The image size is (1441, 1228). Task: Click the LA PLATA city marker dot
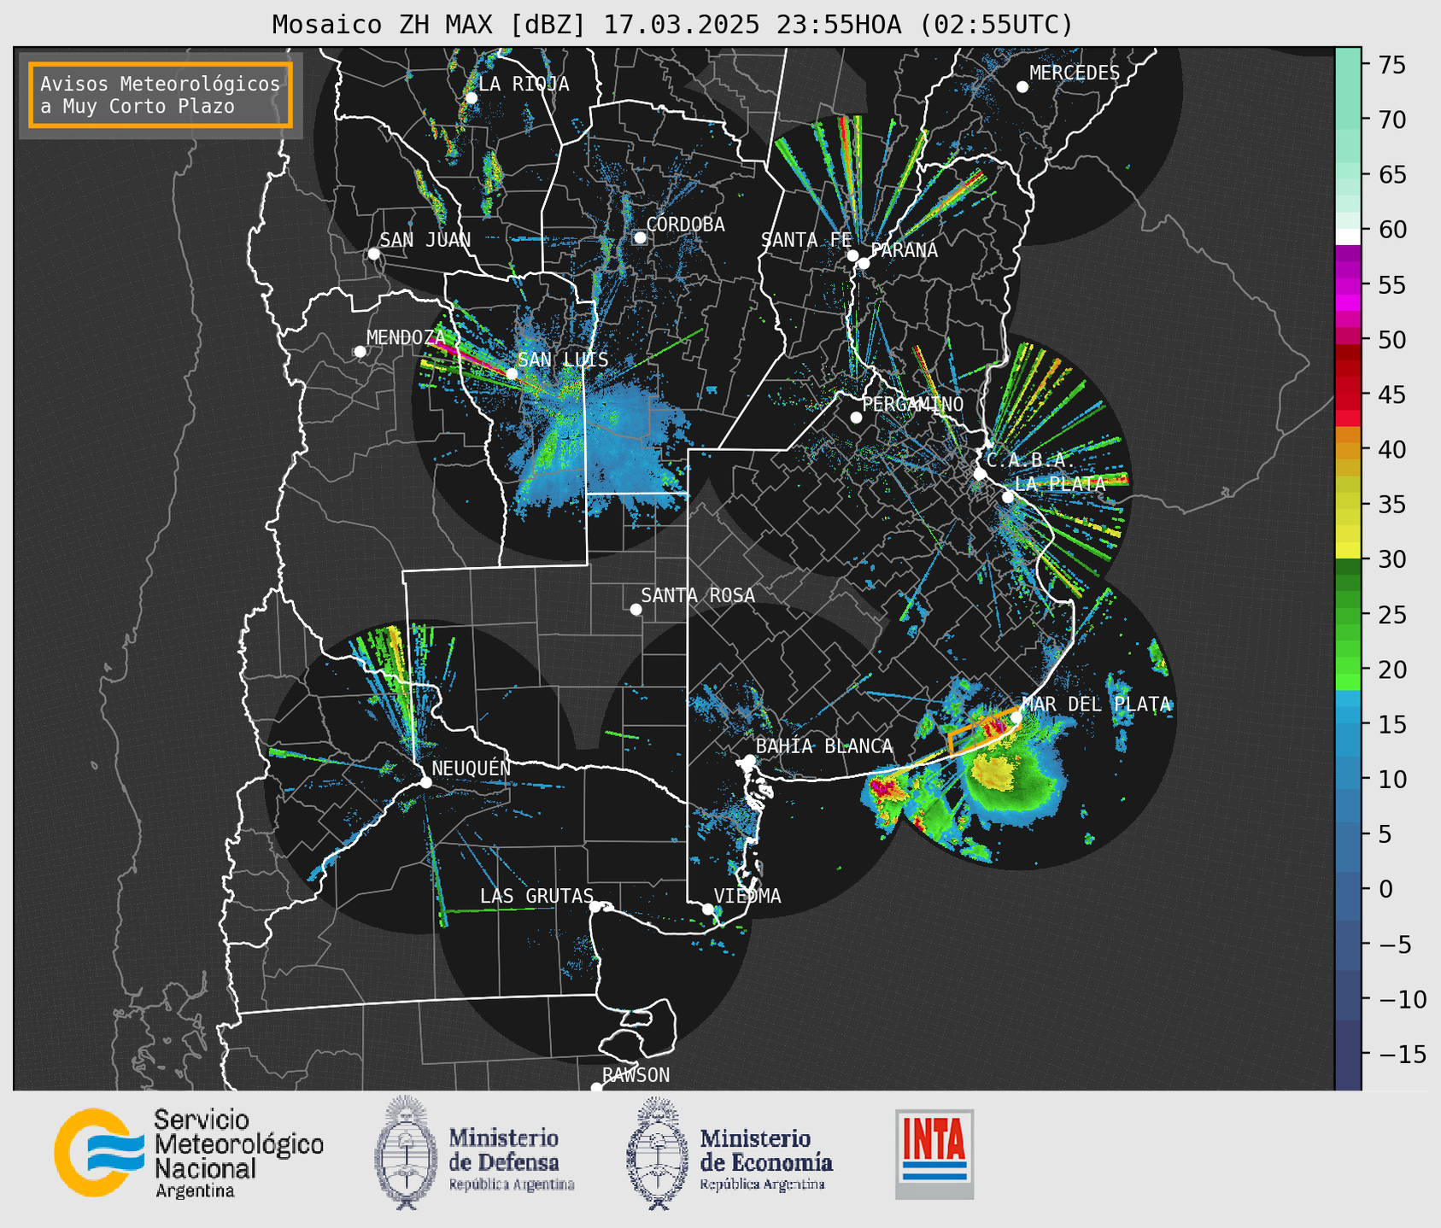1008,497
